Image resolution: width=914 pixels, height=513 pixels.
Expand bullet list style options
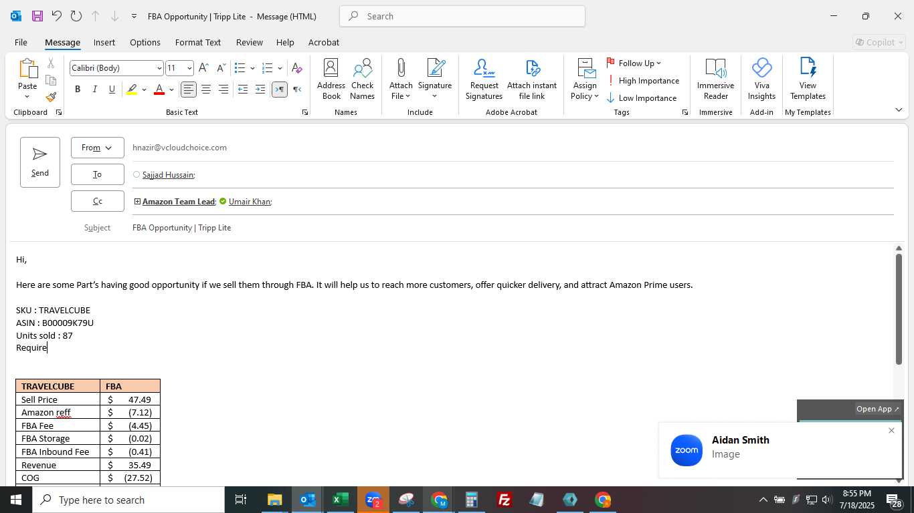252,68
